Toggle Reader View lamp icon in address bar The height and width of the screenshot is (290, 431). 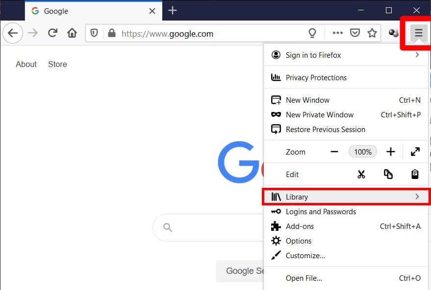point(312,33)
